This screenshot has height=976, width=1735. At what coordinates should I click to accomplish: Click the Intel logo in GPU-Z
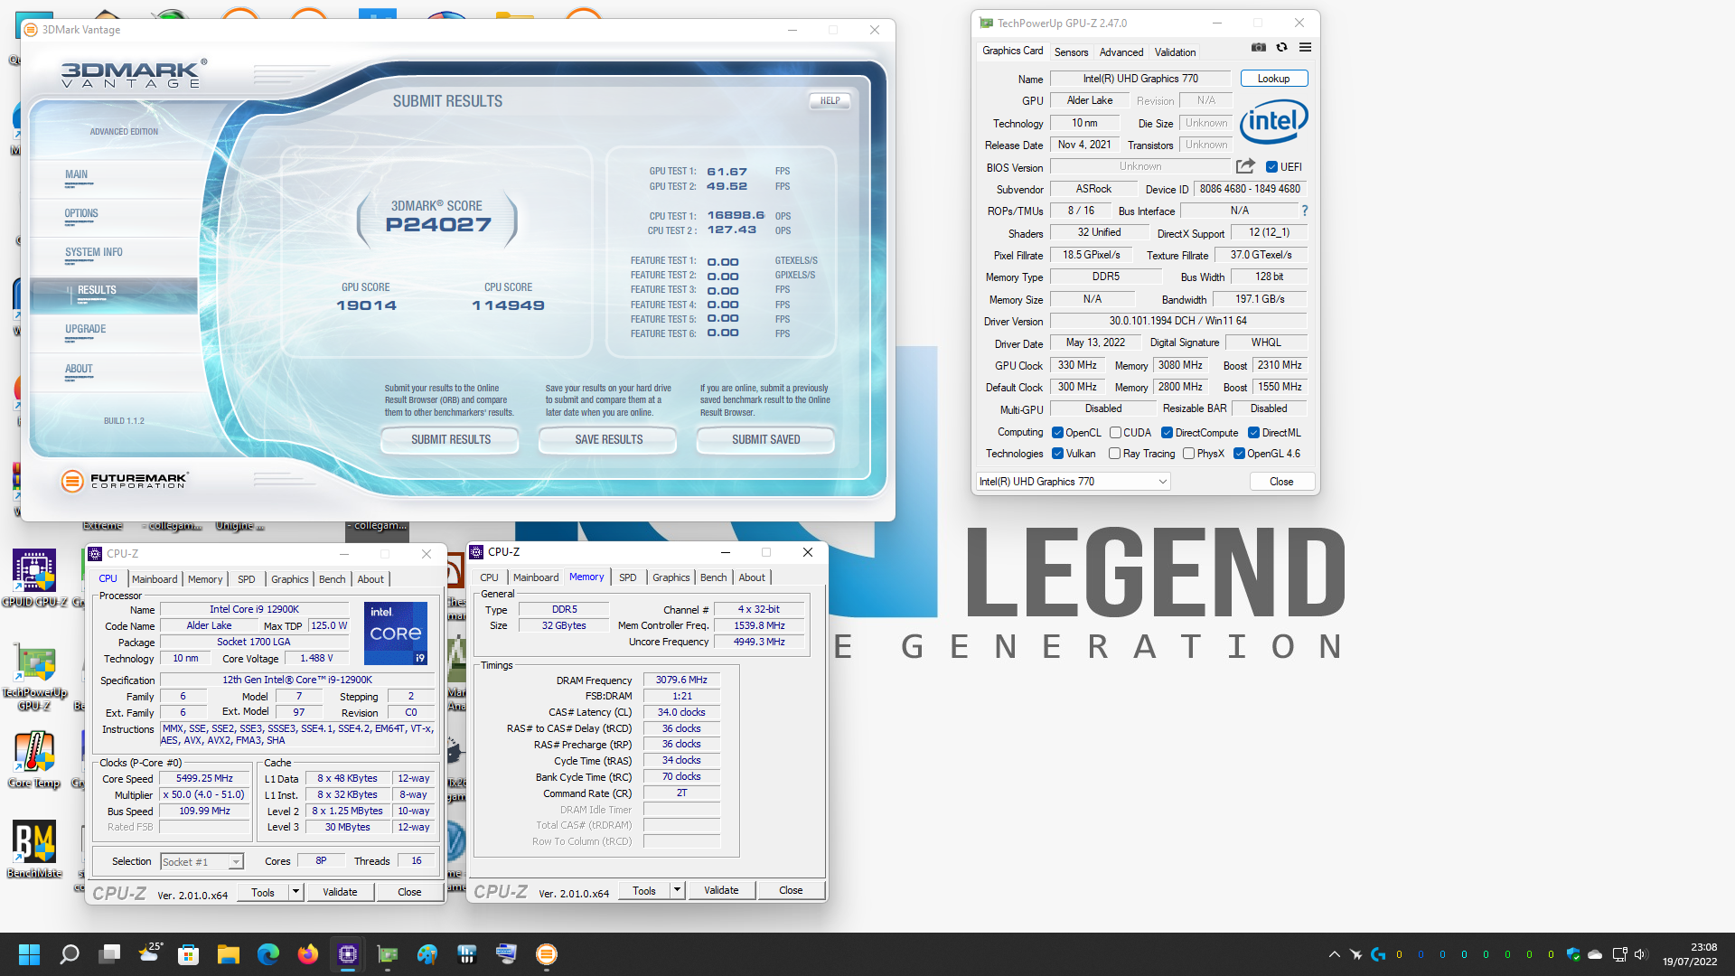tap(1274, 121)
